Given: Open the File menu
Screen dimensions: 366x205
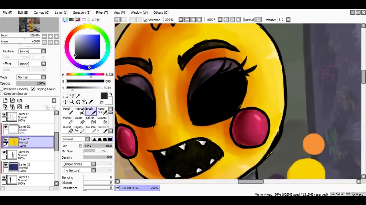Looking at the screenshot, I should coord(7,13).
